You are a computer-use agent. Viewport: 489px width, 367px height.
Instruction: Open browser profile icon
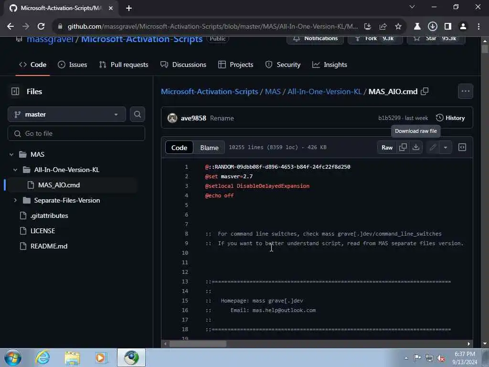pos(463,26)
